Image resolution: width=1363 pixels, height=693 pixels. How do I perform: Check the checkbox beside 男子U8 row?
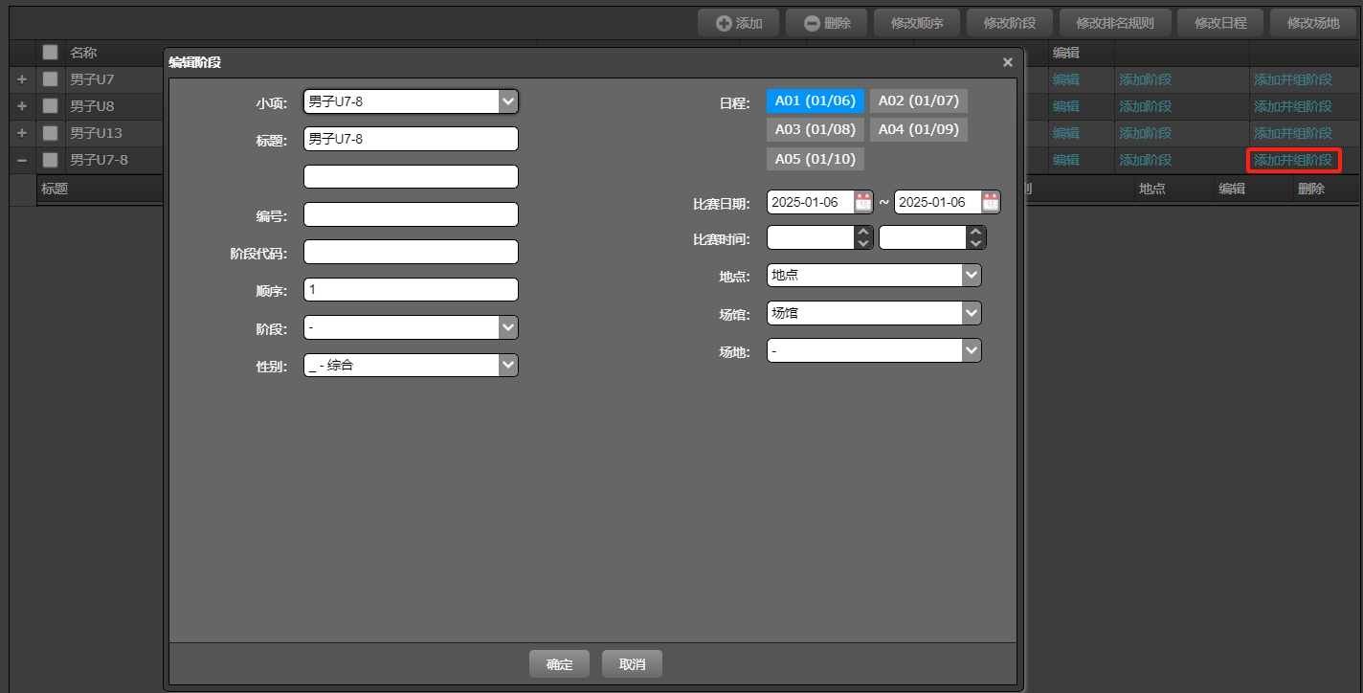click(x=50, y=106)
